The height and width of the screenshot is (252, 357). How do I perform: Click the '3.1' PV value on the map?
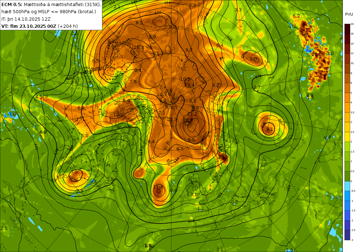(193, 195)
